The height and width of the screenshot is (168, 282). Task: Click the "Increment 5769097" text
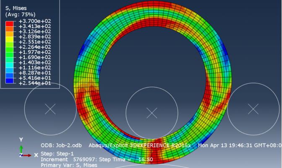coord(69,160)
